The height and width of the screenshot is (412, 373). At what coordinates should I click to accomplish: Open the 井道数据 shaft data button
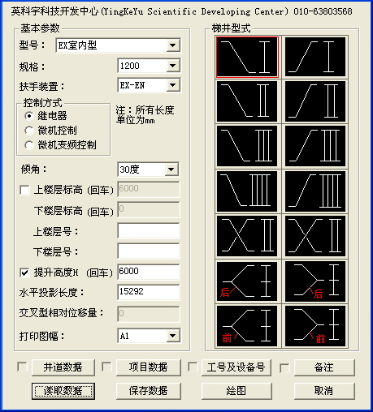[x=63, y=367]
